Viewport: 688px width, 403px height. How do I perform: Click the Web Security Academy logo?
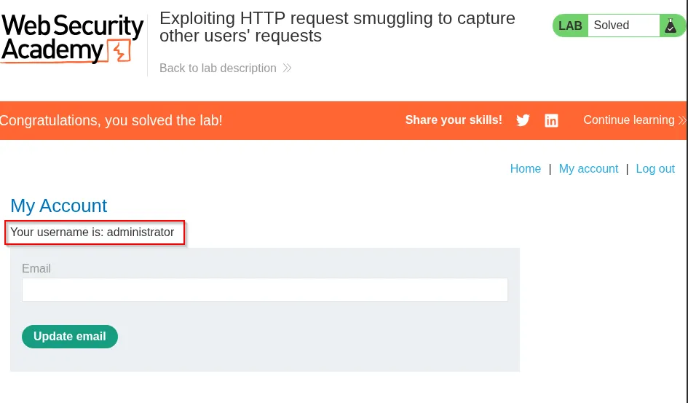tap(72, 38)
